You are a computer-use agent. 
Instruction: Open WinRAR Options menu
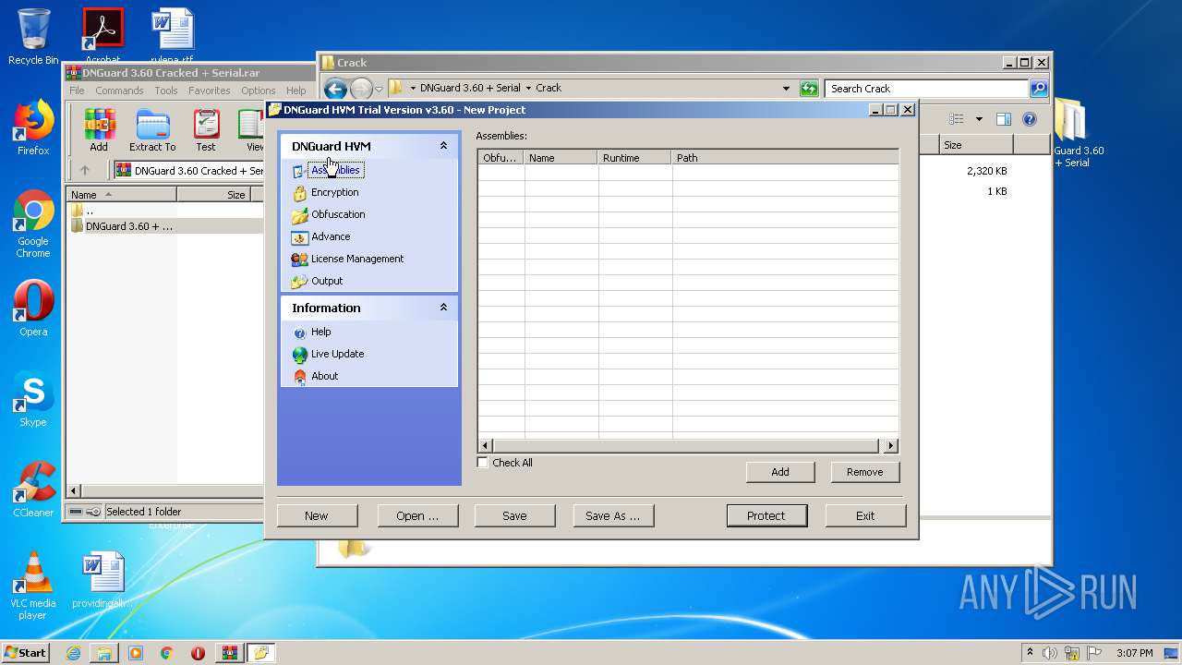coord(259,91)
